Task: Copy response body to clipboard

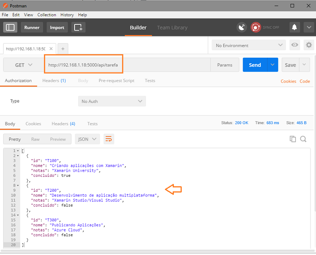Action: [x=292, y=139]
